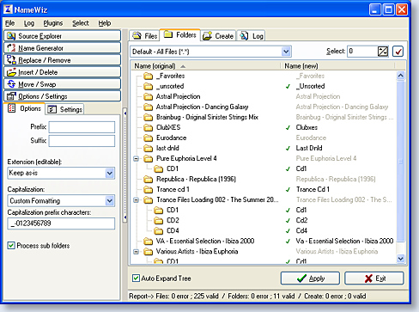Screen dimensions: 419x312
Task: Click the status bar report text
Action: pos(247,296)
